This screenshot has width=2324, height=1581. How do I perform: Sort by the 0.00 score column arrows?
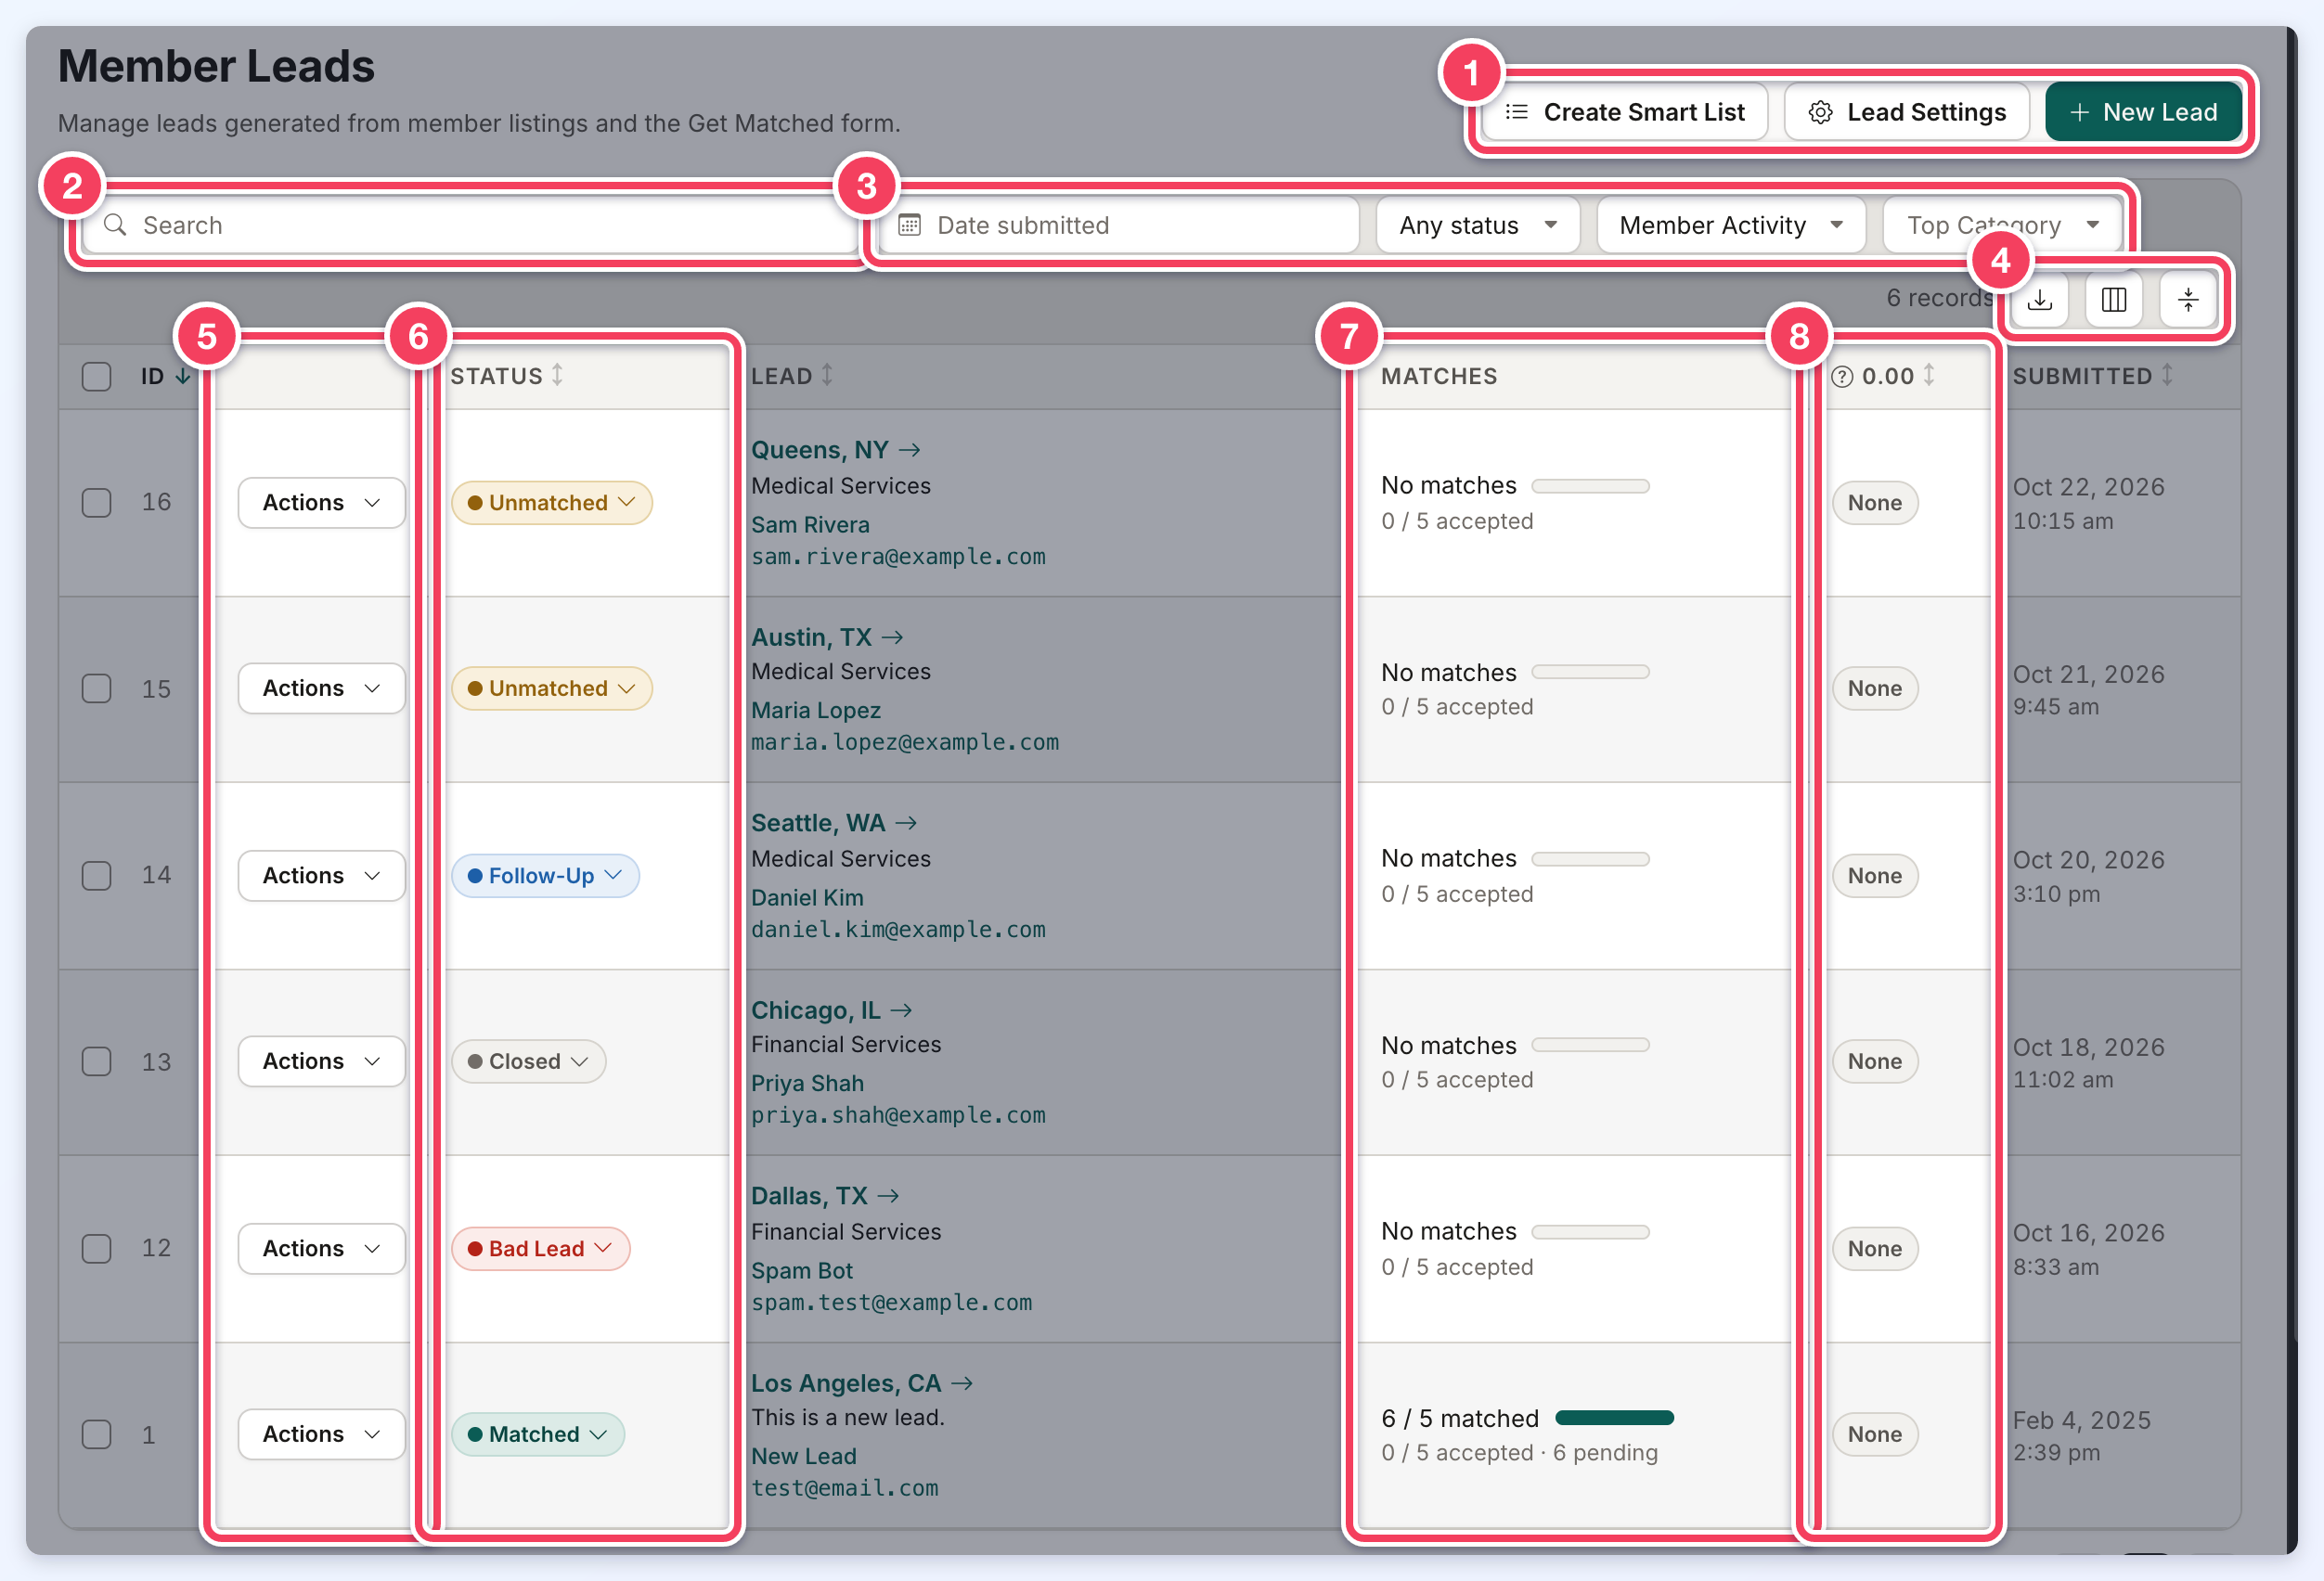click(x=1929, y=375)
